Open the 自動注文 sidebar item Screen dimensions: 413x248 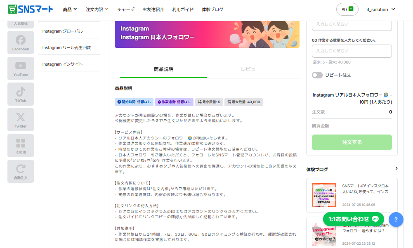tap(21, 171)
